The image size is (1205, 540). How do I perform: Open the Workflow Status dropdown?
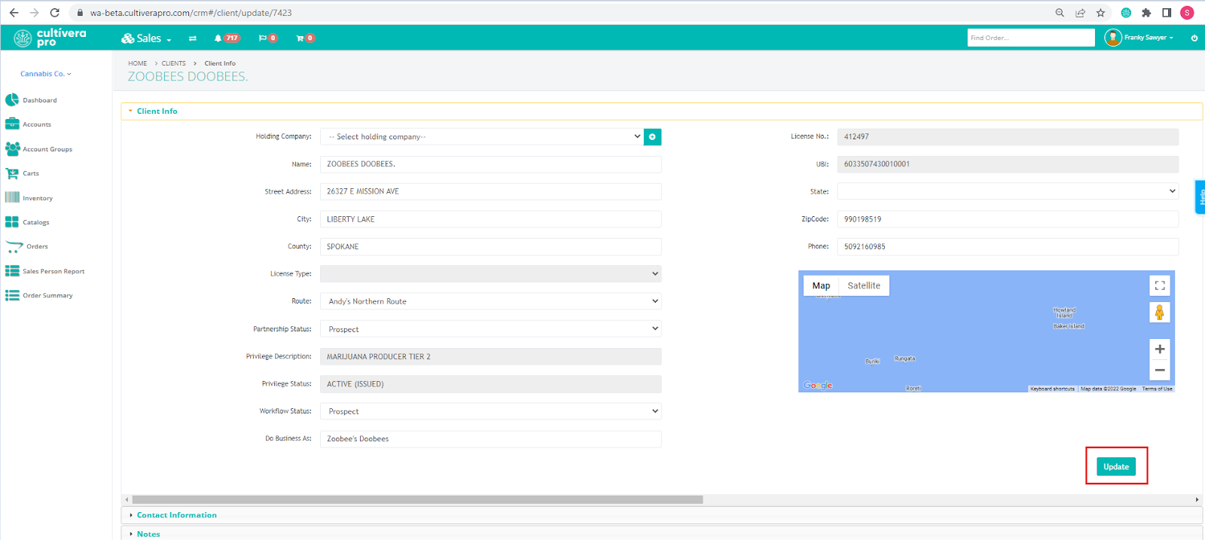(x=490, y=411)
